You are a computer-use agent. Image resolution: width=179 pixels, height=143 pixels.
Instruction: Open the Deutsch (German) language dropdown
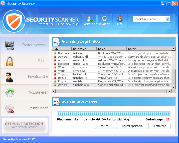point(151,19)
